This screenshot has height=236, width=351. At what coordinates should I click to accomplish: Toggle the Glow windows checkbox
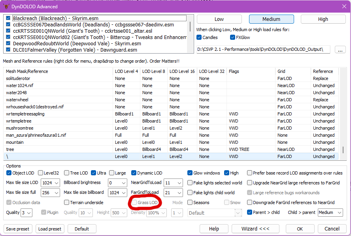tap(190, 173)
